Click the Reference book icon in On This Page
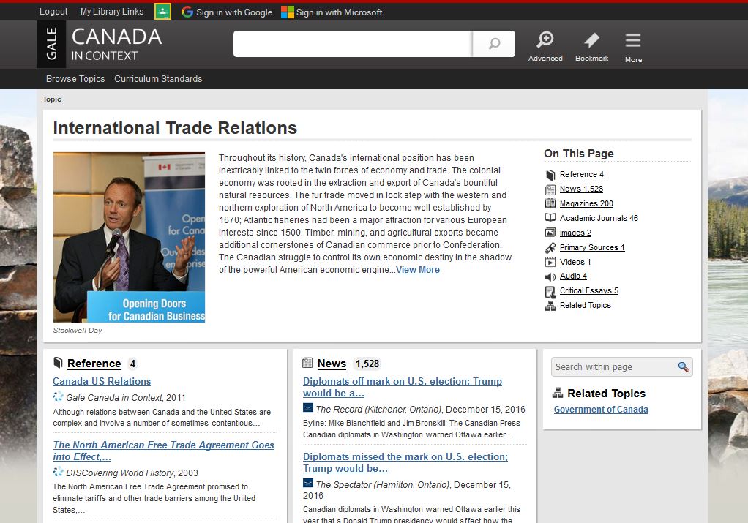Screen dimensions: 748x523 point(550,175)
